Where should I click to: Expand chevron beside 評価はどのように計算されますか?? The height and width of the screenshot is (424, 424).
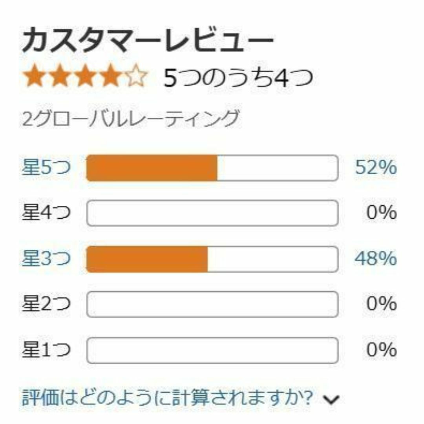331,399
